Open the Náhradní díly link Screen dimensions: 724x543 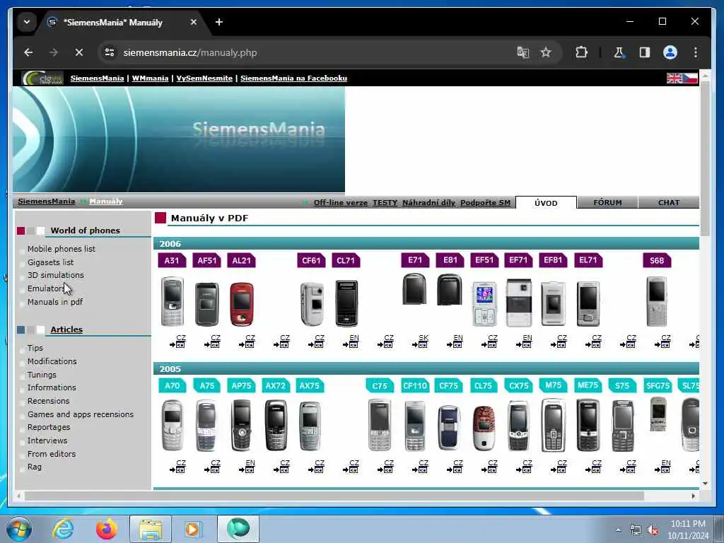428,203
